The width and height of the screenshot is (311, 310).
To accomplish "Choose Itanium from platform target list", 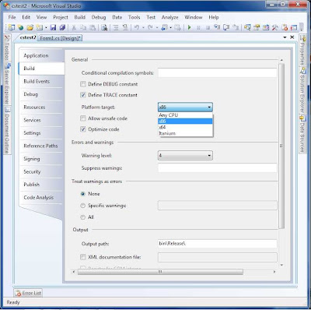I will (x=185, y=133).
